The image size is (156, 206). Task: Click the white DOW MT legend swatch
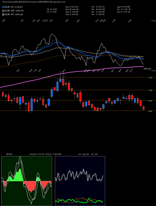coord(3,11)
